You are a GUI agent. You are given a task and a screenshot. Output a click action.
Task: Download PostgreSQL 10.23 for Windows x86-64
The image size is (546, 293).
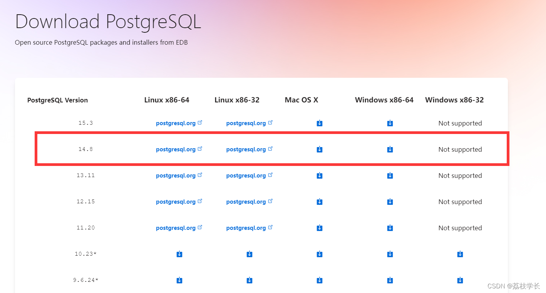pos(390,254)
